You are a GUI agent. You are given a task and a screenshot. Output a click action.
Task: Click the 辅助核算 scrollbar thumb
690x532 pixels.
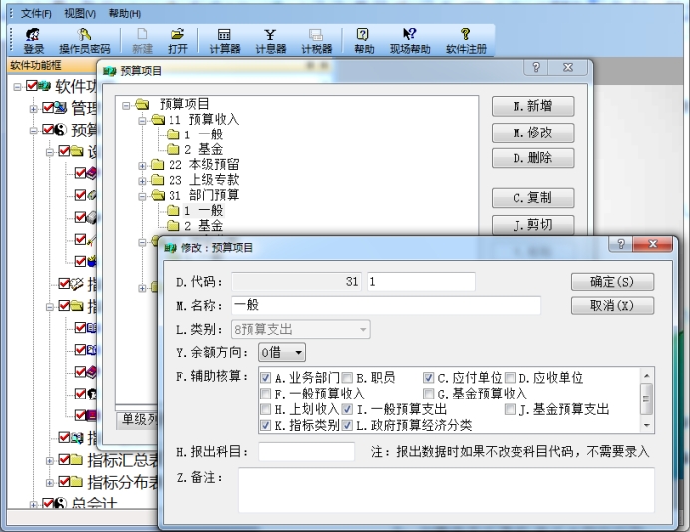coord(646,399)
